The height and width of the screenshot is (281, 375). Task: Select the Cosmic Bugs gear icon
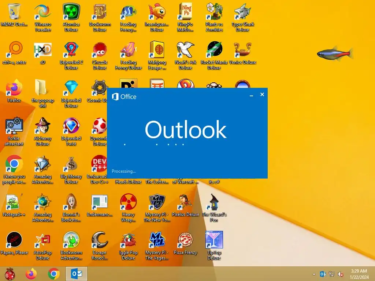(99, 87)
